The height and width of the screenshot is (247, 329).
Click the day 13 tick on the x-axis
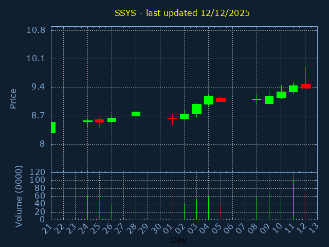tap(314, 227)
